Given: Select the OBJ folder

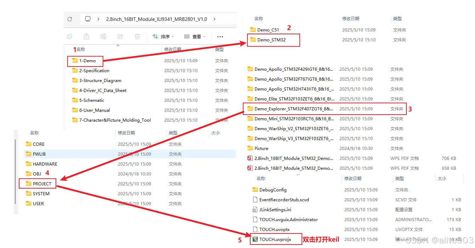Looking at the screenshot, I should 33,174.
